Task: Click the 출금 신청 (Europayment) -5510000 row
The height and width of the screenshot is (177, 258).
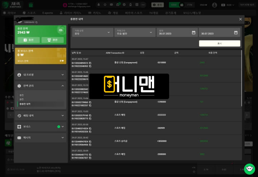Action: pyautogui.click(x=156, y=62)
